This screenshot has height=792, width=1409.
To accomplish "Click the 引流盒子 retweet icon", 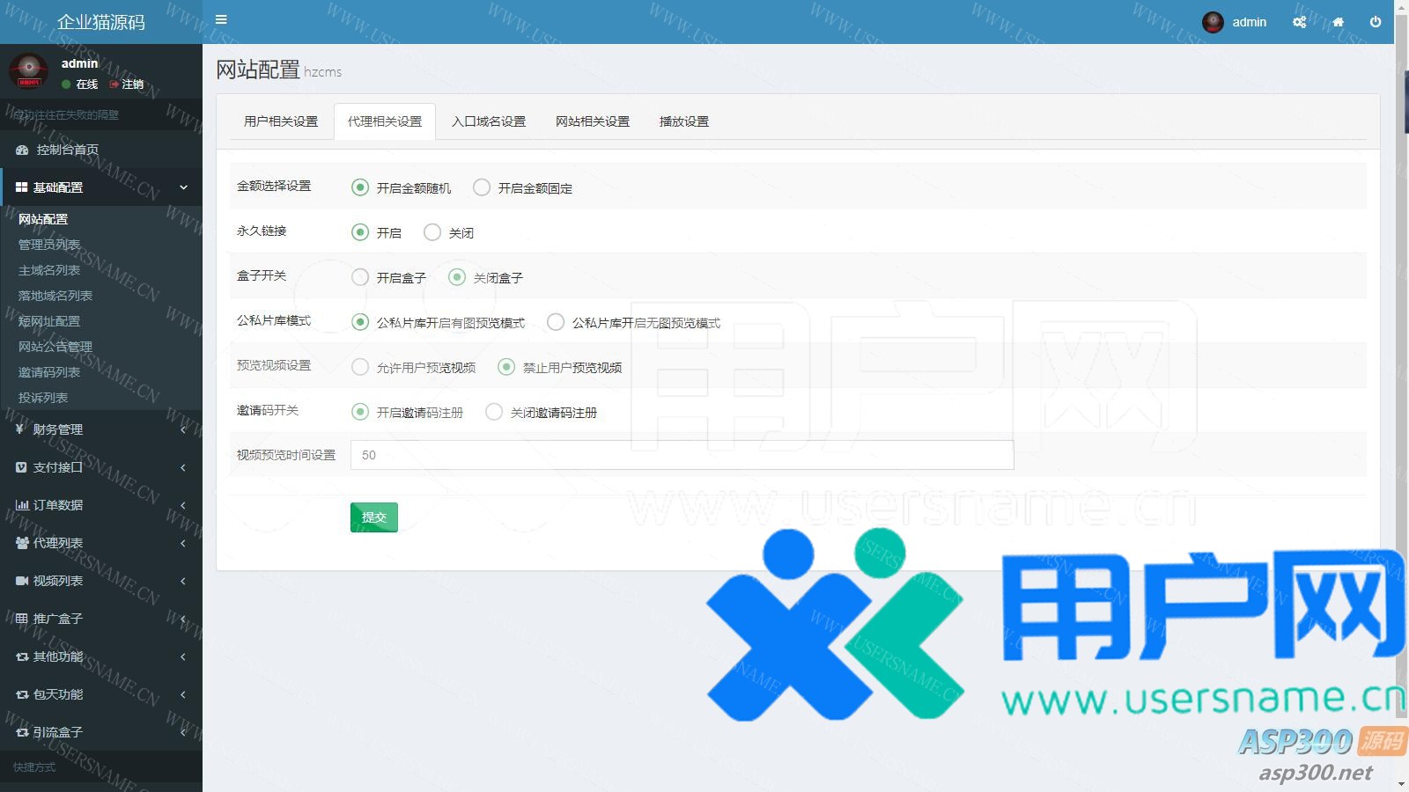I will pyautogui.click(x=22, y=732).
